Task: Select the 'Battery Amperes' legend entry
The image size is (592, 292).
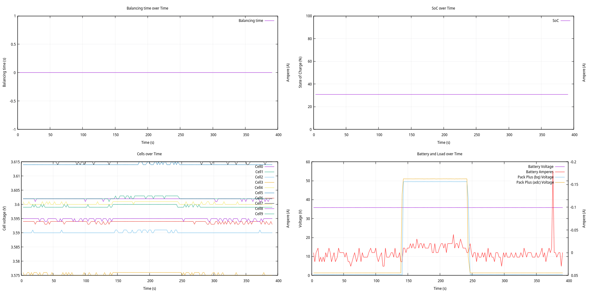Action: pos(539,172)
